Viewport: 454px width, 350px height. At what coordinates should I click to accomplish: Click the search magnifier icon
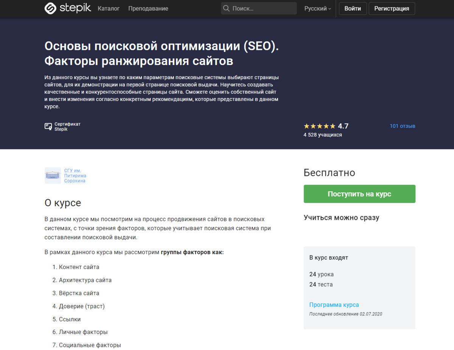click(x=226, y=8)
